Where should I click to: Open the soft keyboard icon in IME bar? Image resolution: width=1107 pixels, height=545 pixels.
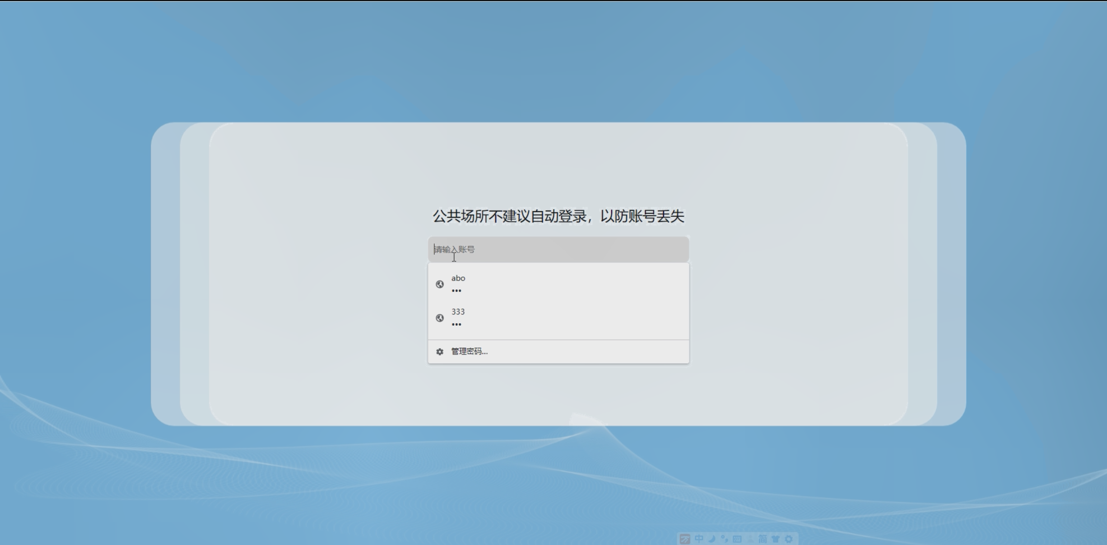point(737,539)
